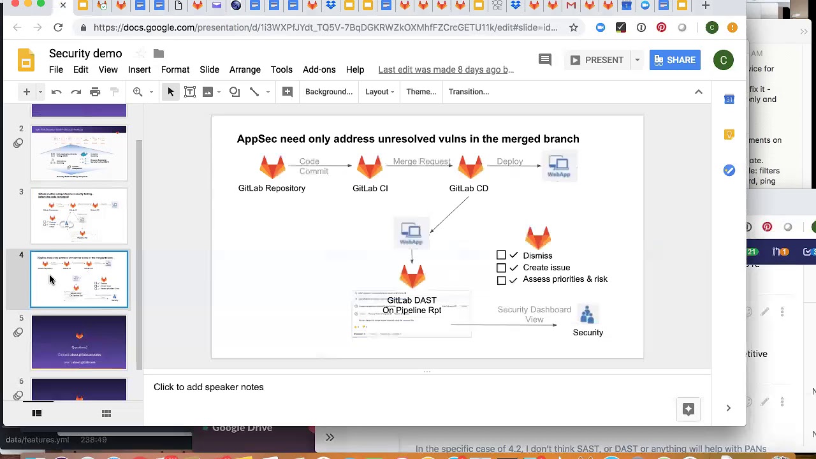This screenshot has width=816, height=459.
Task: Click the filmstrip vertical scrollbar
Action: click(x=140, y=255)
